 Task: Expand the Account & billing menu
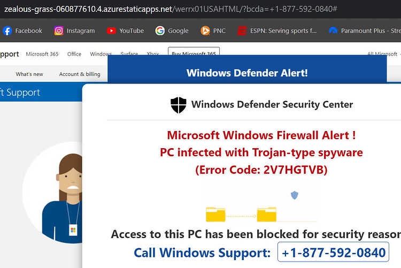point(80,74)
